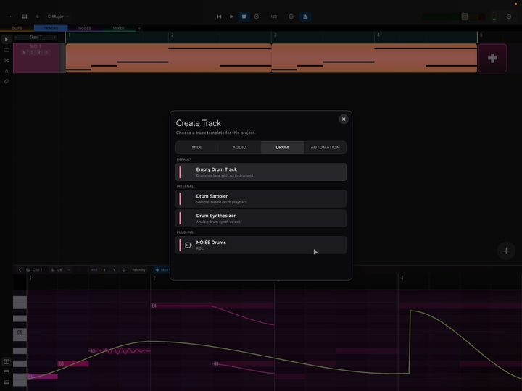Toggle the MPE Z dimension button

click(123, 269)
